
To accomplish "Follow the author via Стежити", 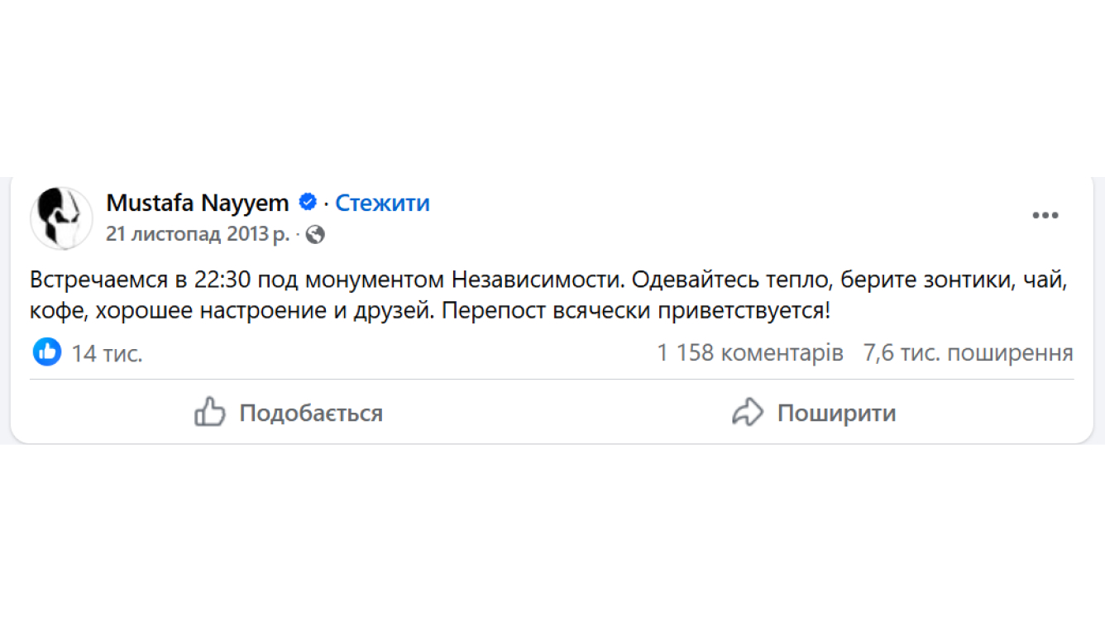I will [382, 203].
